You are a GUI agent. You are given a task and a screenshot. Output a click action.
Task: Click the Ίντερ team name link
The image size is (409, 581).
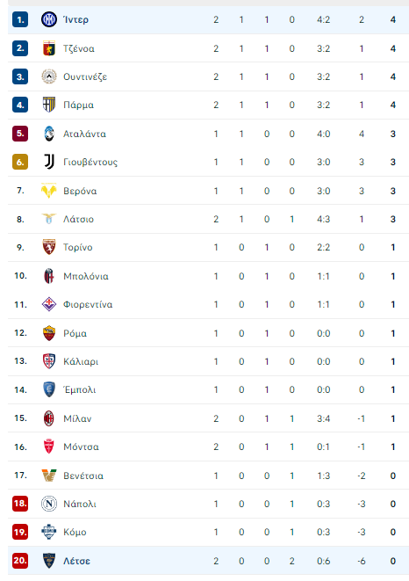point(75,19)
